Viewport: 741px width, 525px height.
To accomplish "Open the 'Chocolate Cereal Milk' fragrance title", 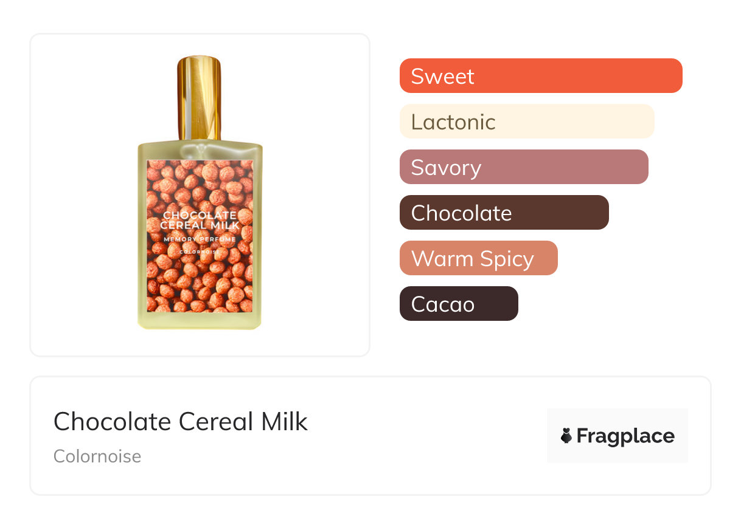I will [x=181, y=421].
